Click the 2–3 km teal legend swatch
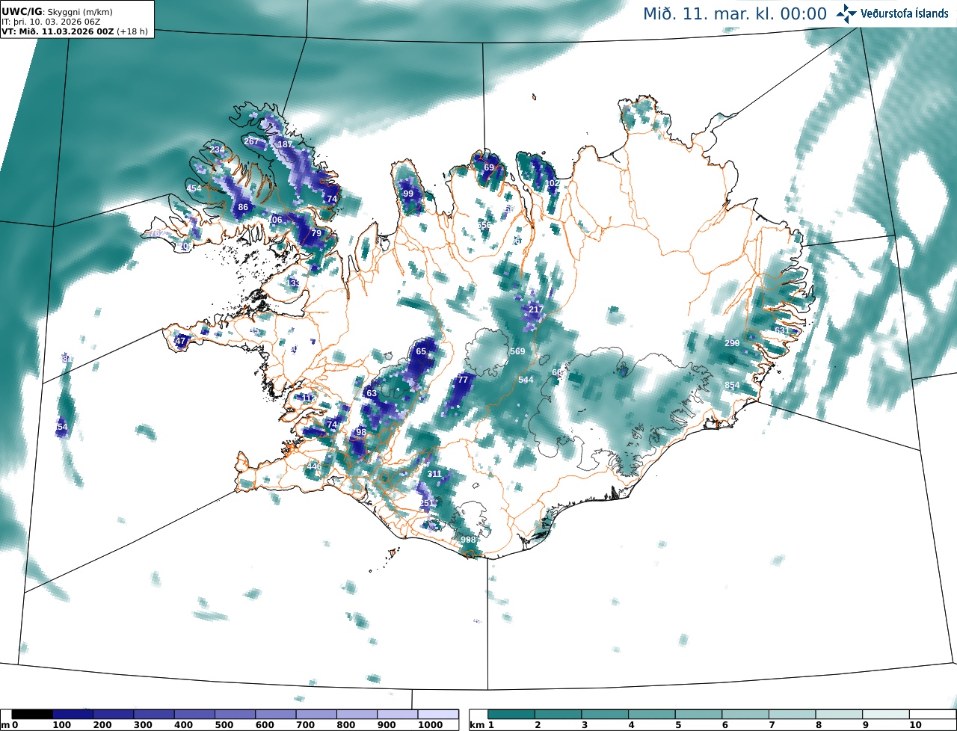 (558, 715)
